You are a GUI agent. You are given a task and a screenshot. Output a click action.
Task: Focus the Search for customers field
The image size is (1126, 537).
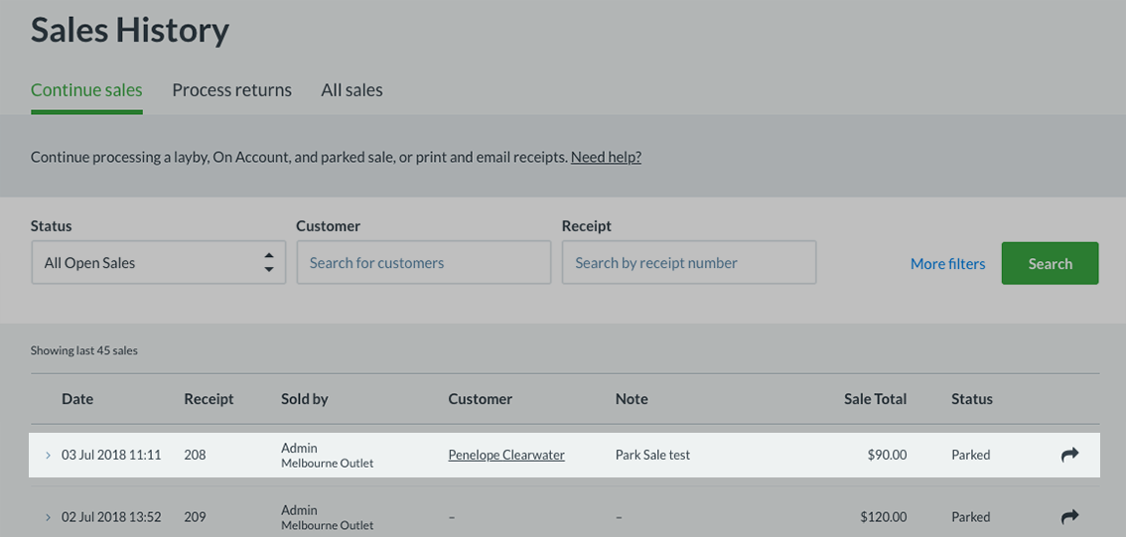(x=423, y=263)
